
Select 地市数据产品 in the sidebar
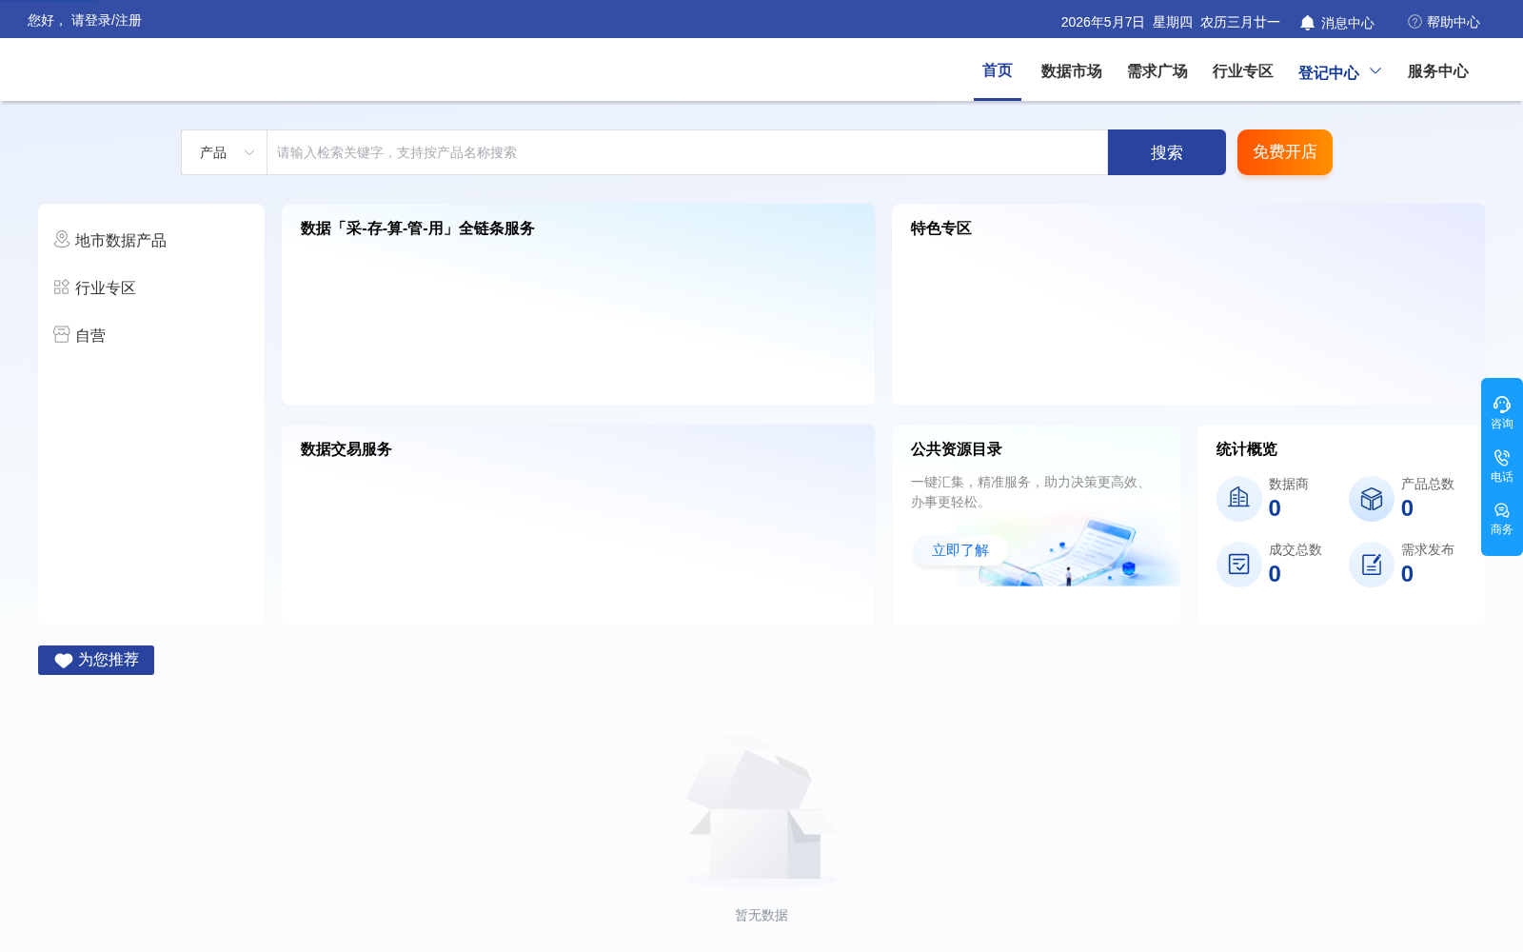click(x=121, y=240)
